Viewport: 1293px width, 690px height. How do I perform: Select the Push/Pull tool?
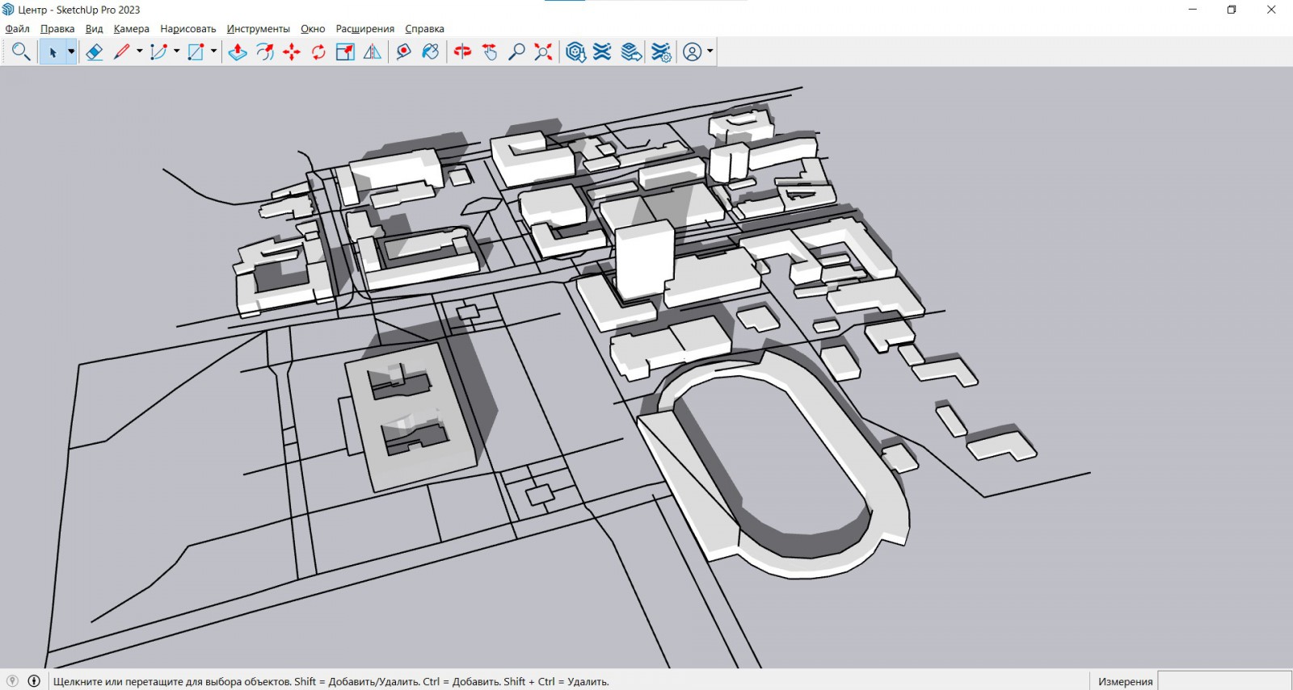click(x=238, y=52)
